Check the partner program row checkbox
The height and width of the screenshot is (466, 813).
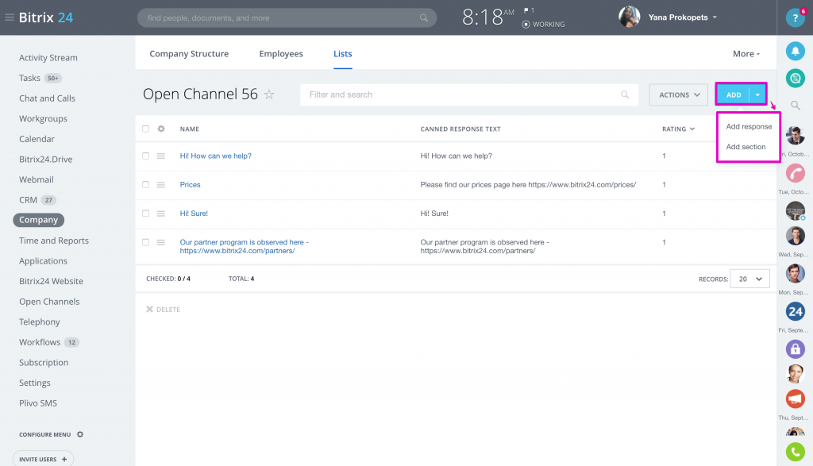coord(146,242)
